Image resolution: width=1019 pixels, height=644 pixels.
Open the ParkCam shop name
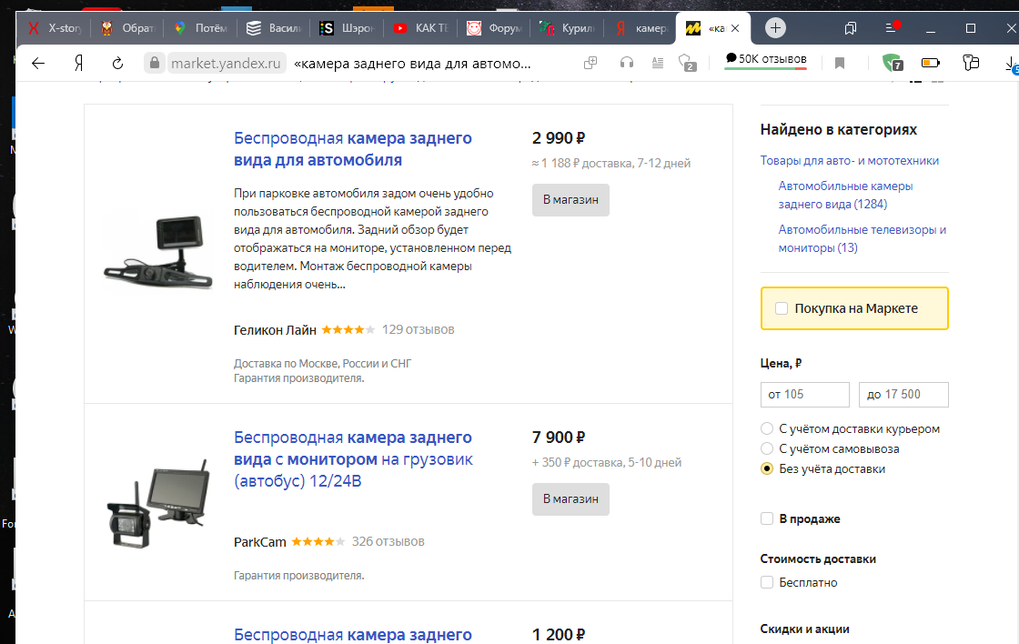pyautogui.click(x=260, y=542)
